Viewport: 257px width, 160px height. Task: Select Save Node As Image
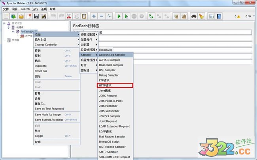57,115
